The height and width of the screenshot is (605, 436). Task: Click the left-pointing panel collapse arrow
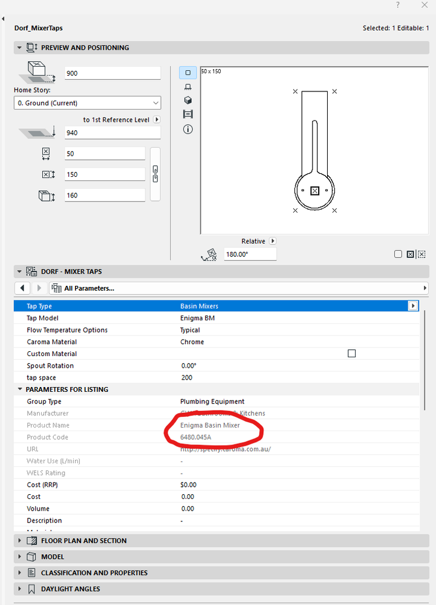[2, 18]
